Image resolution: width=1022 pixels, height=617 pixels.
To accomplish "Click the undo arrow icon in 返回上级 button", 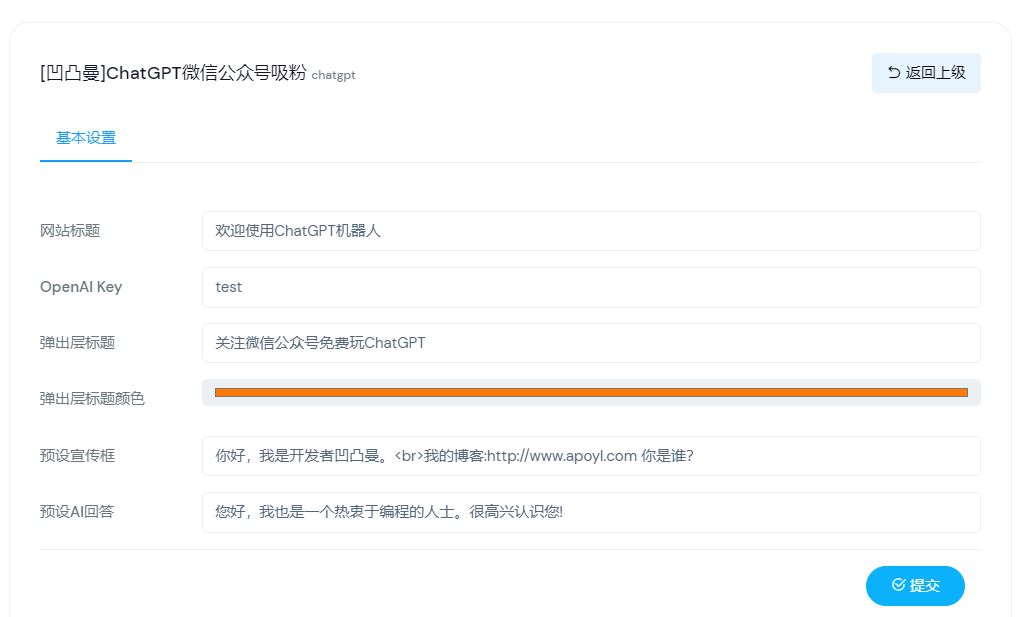I will 892,72.
